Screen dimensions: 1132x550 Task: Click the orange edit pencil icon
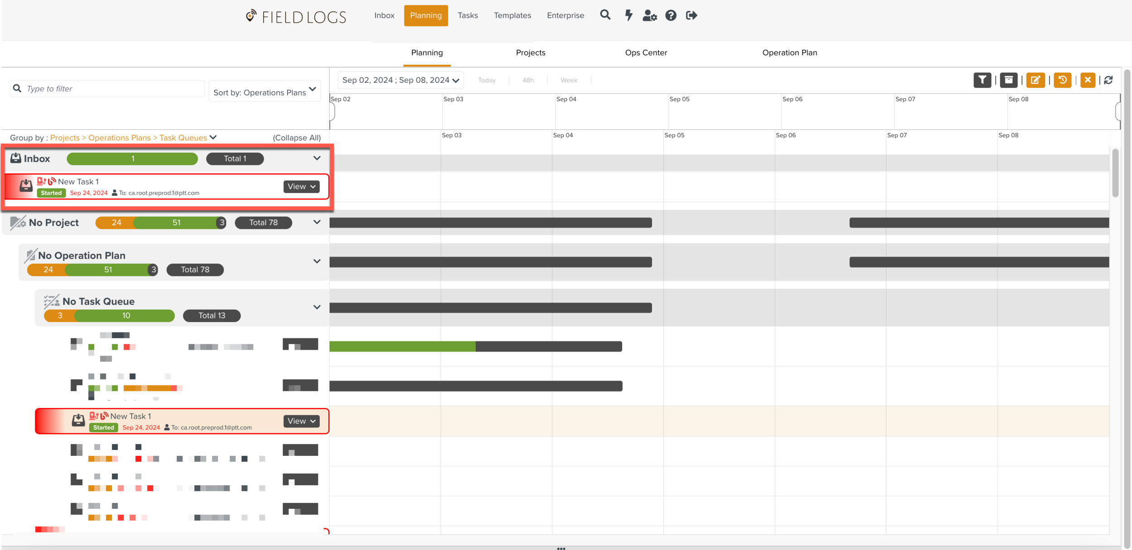(1035, 80)
